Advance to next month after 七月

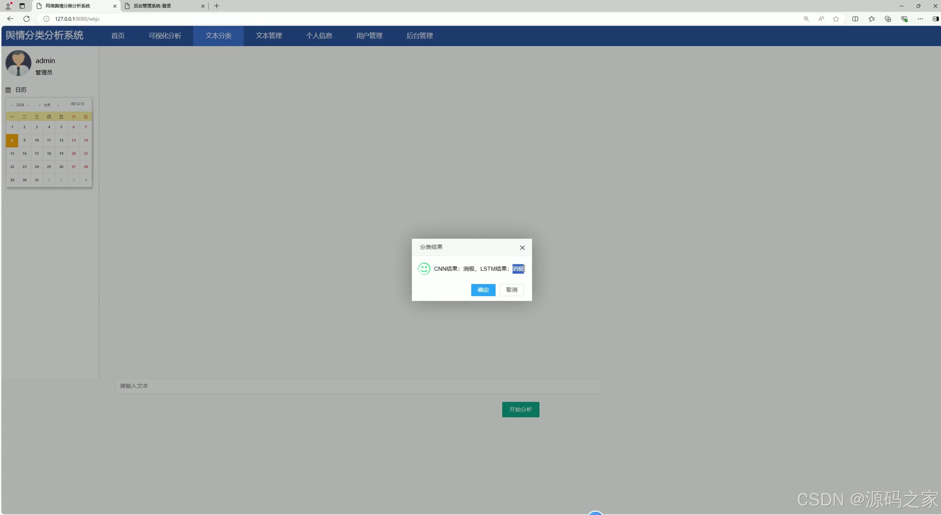[58, 105]
